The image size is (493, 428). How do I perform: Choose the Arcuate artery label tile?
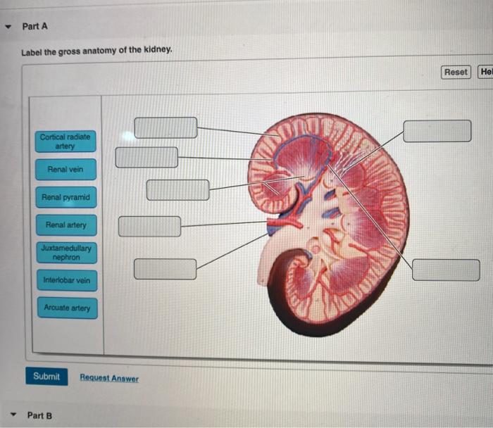tap(68, 308)
